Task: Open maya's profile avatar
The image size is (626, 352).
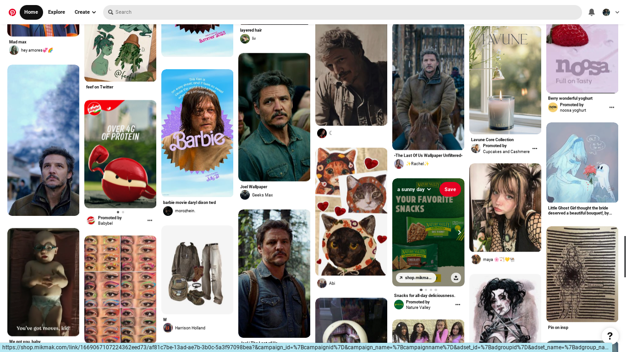Action: coord(476,259)
